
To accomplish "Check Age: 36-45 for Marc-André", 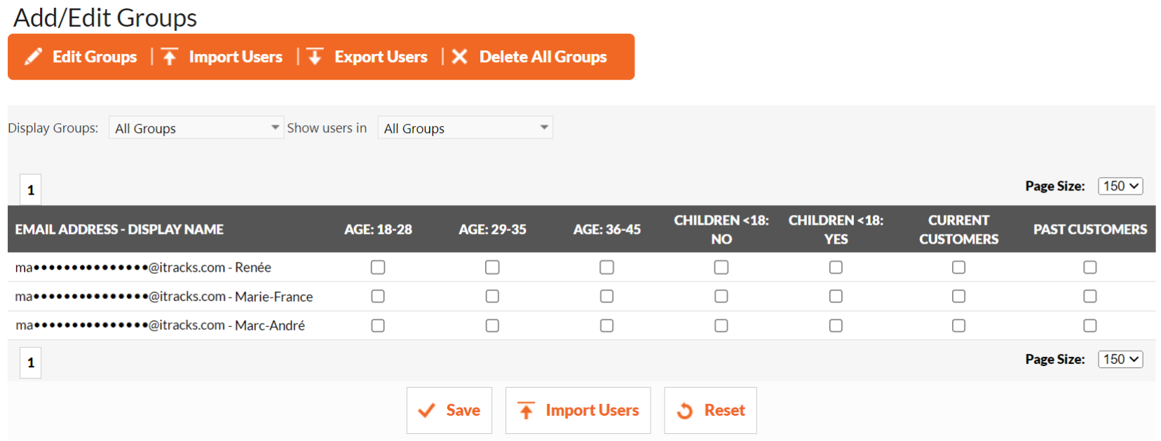I will coord(607,325).
